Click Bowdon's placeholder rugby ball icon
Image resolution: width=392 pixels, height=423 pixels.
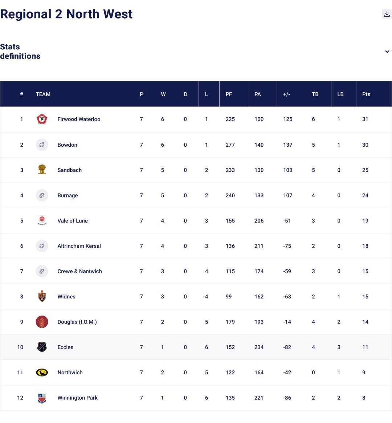click(x=42, y=145)
